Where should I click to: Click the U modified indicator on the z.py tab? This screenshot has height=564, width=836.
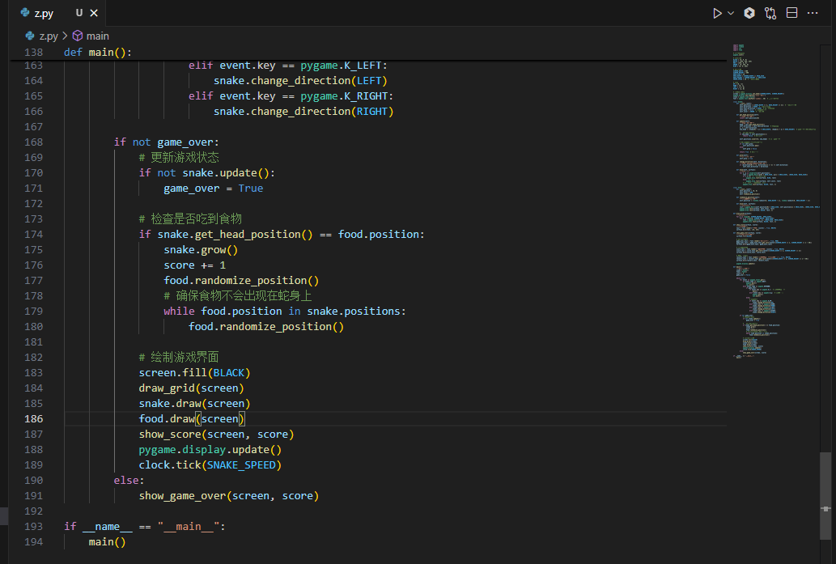[80, 13]
